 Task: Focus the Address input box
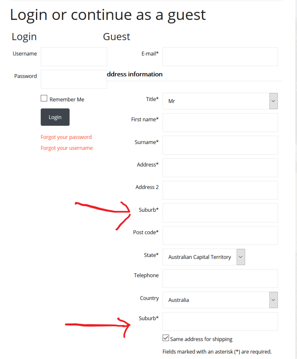pos(220,168)
